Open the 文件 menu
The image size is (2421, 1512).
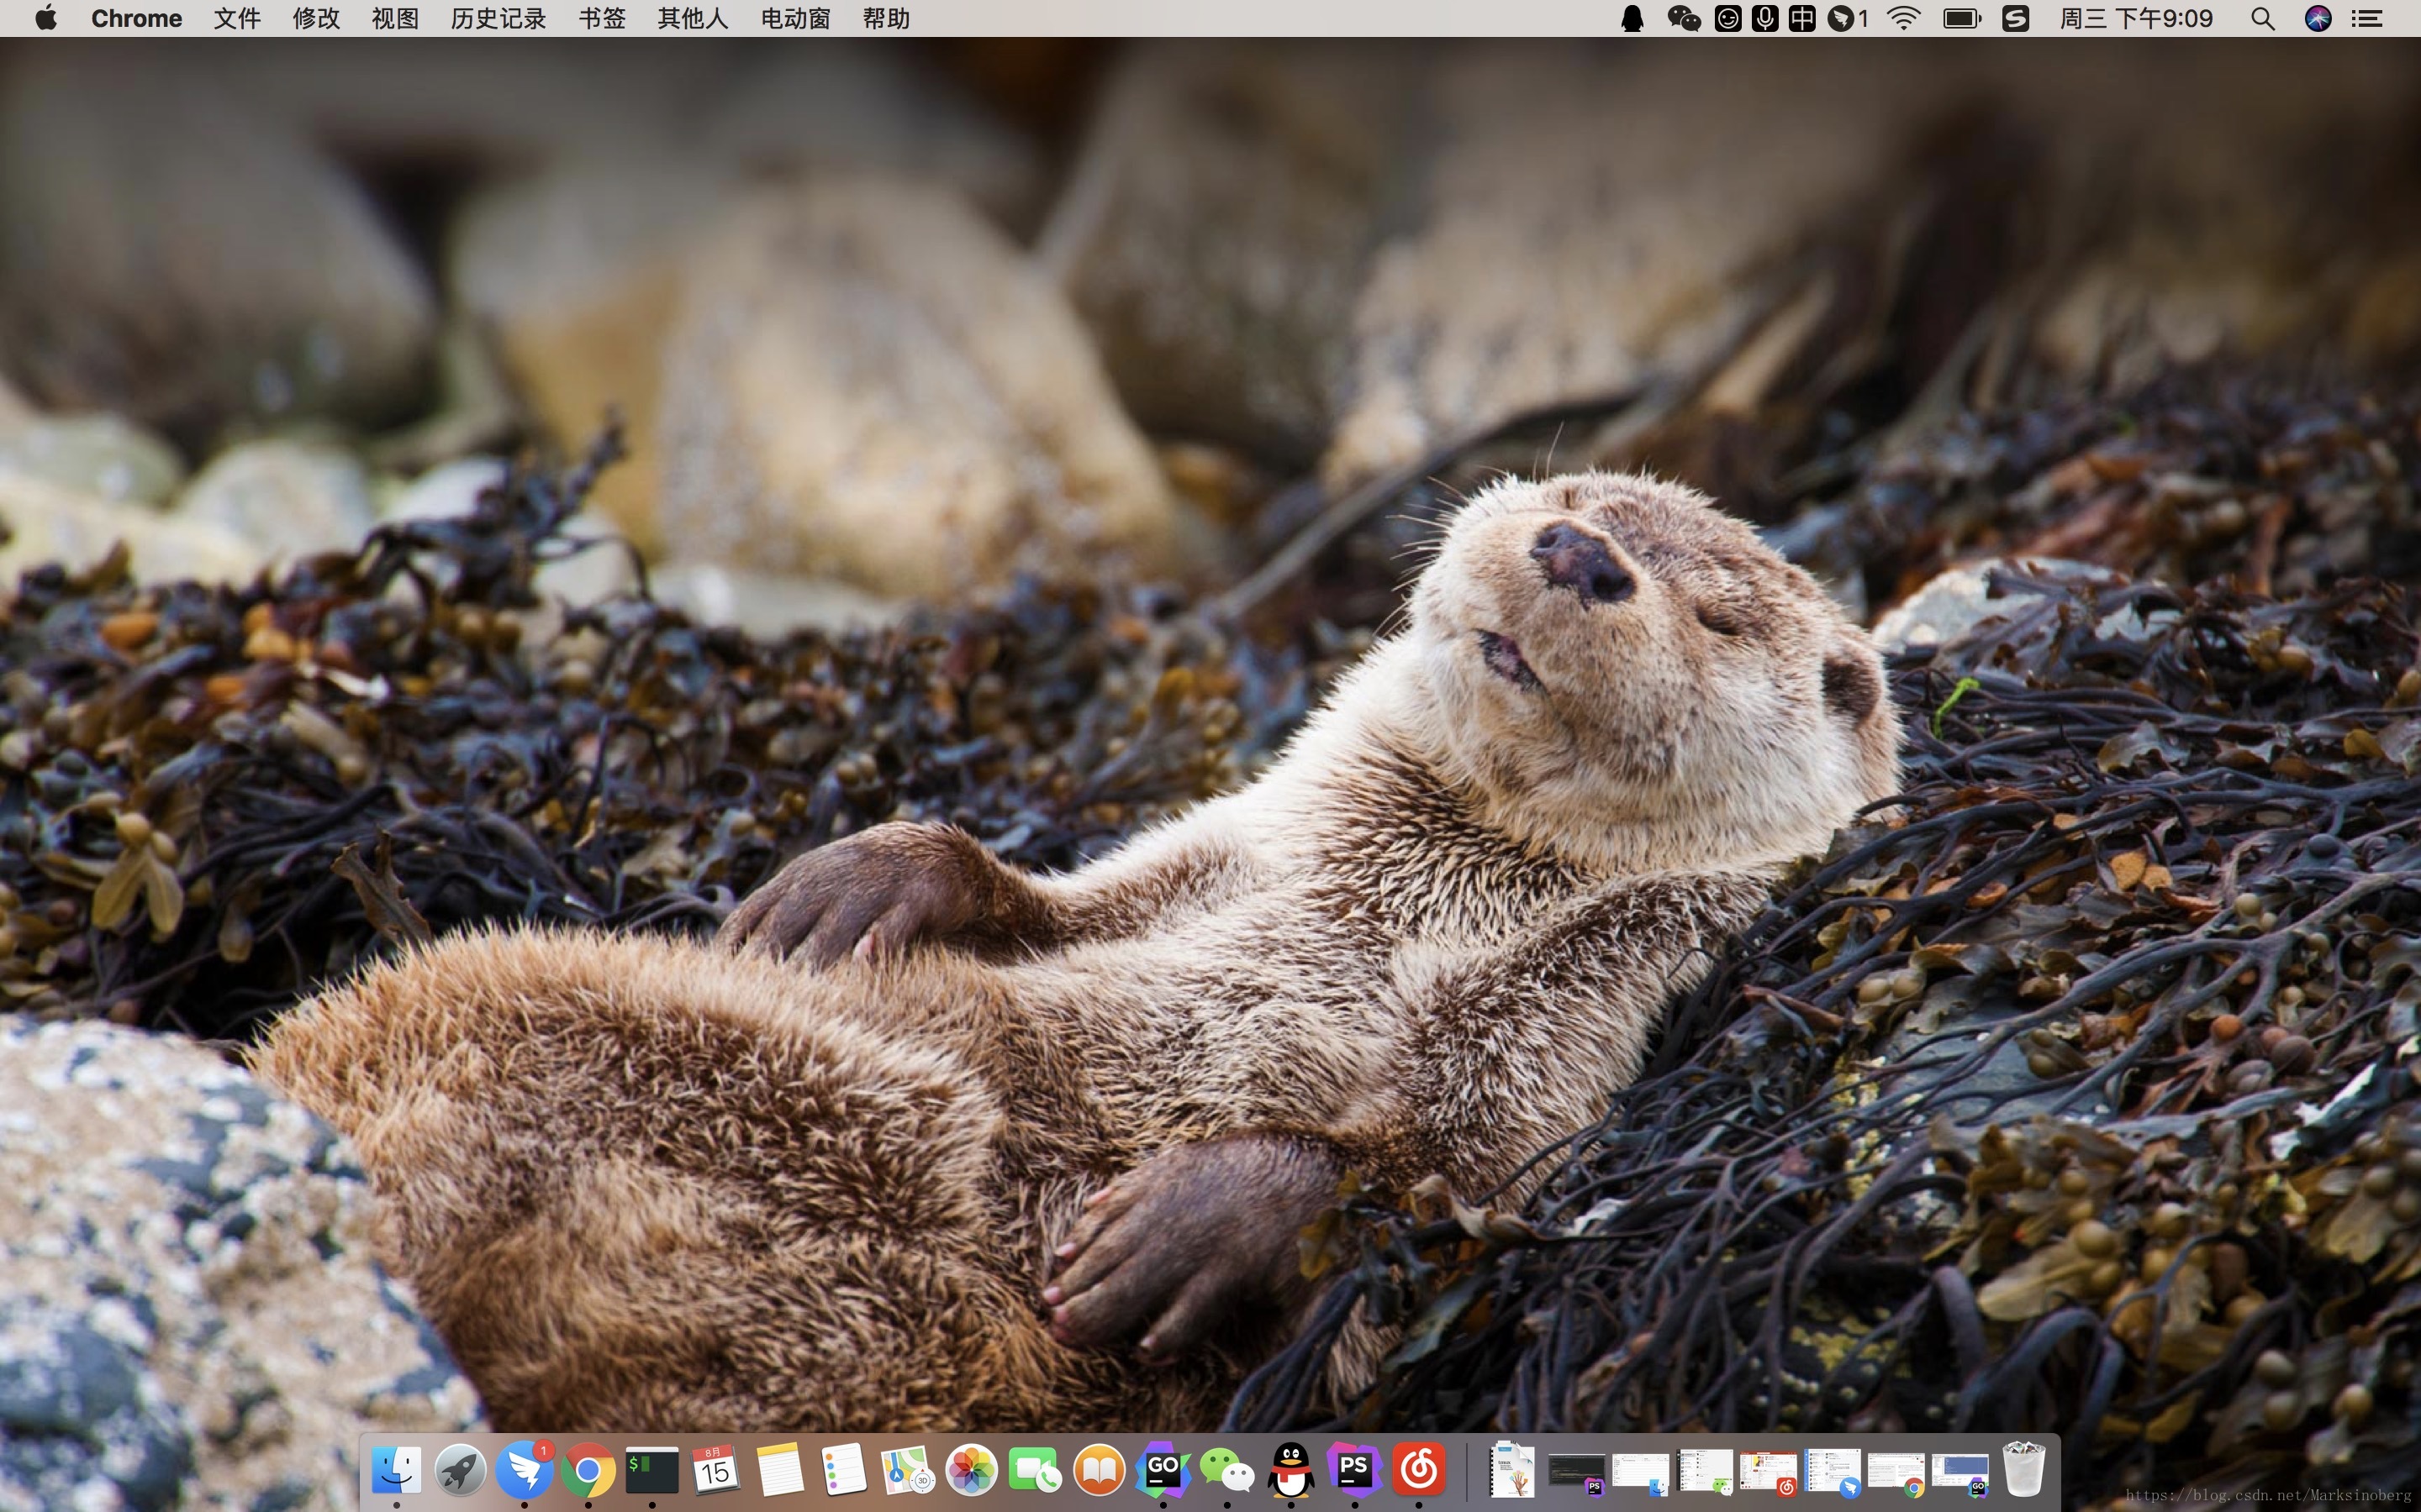click(237, 18)
